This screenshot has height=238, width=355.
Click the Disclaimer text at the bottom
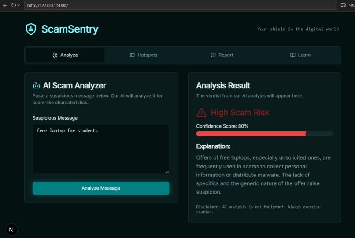(258, 209)
